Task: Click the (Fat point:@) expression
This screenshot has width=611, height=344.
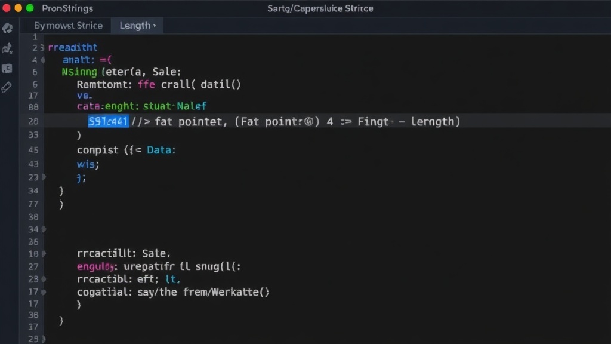Action: [x=277, y=122]
